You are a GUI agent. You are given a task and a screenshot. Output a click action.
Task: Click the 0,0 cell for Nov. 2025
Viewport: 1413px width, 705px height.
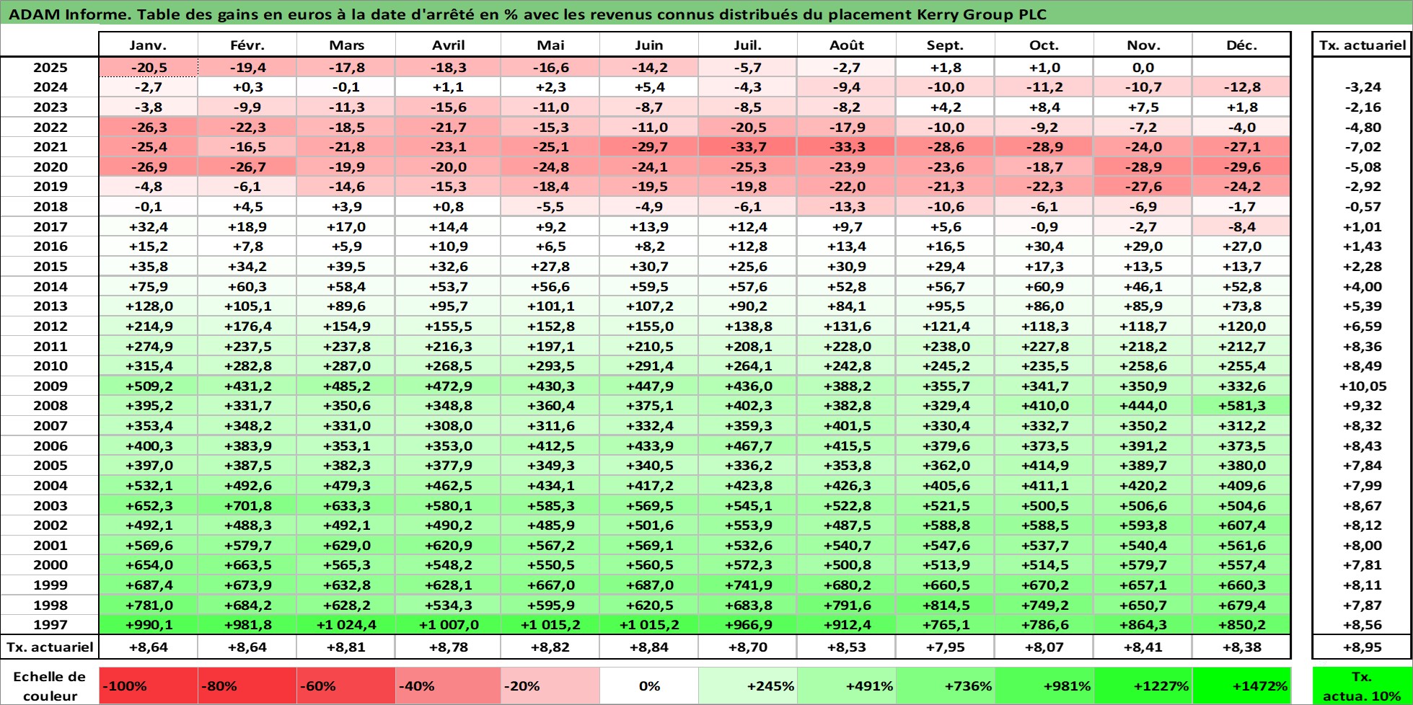coord(1143,67)
